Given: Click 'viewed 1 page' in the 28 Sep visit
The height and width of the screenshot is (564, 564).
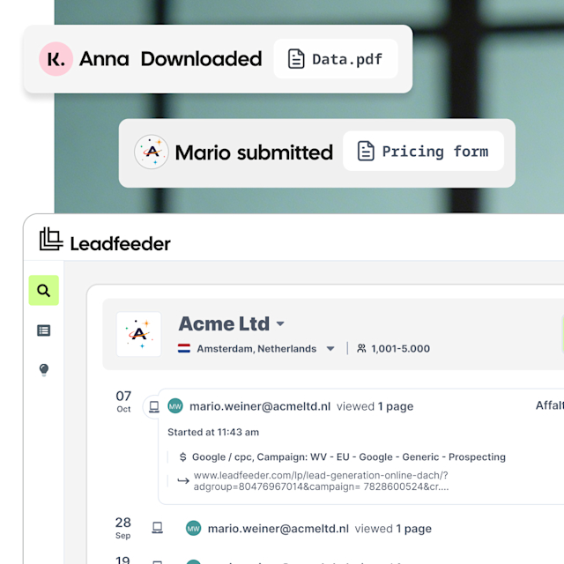Looking at the screenshot, I should point(393,529).
